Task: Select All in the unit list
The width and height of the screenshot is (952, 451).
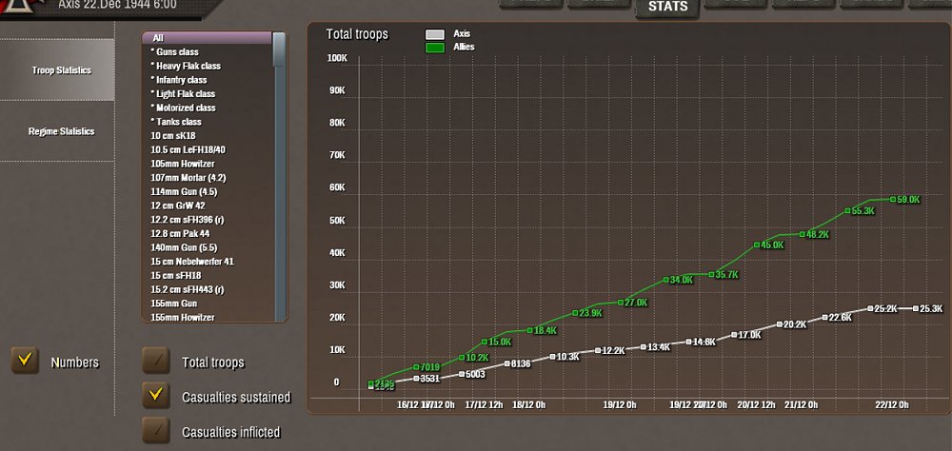Action: pos(207,38)
